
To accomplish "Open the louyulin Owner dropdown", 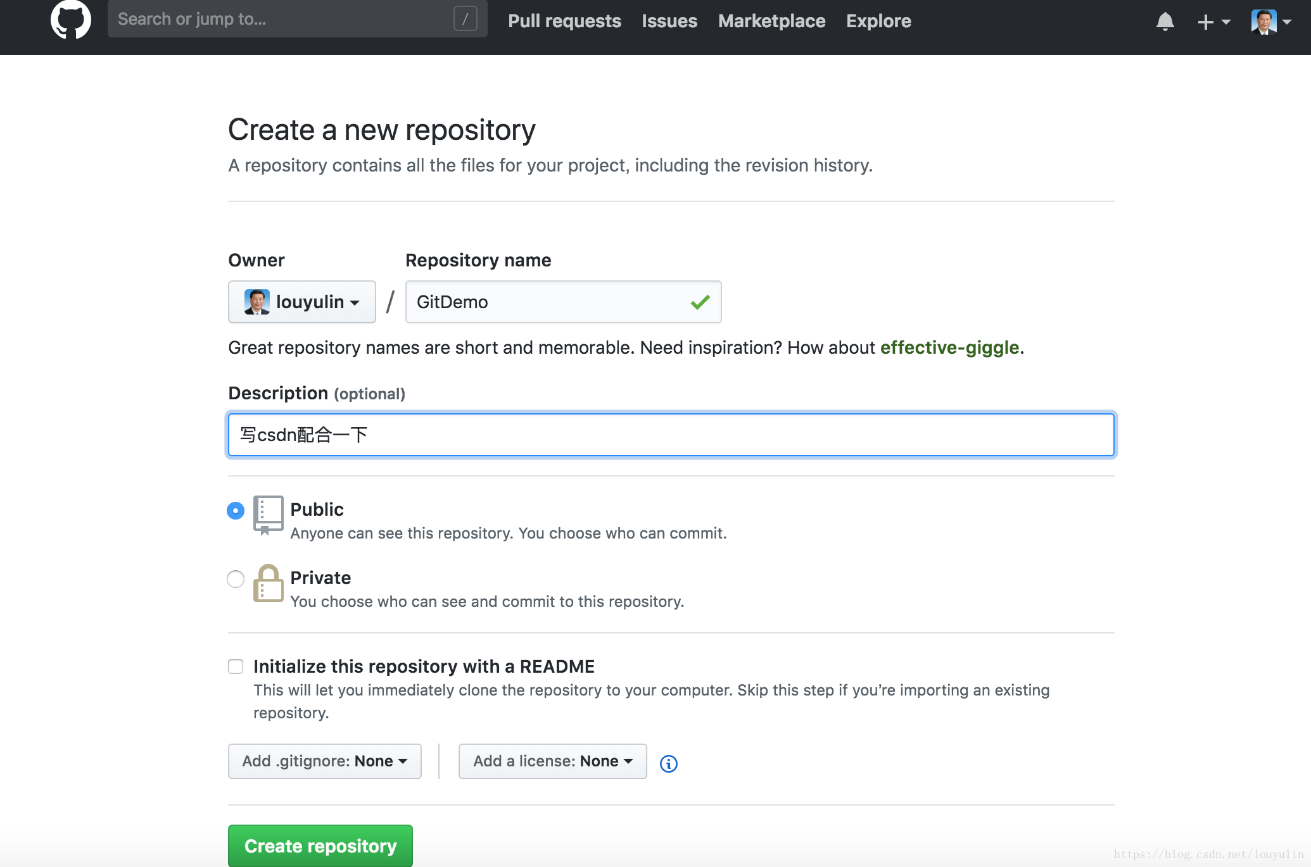I will point(302,302).
